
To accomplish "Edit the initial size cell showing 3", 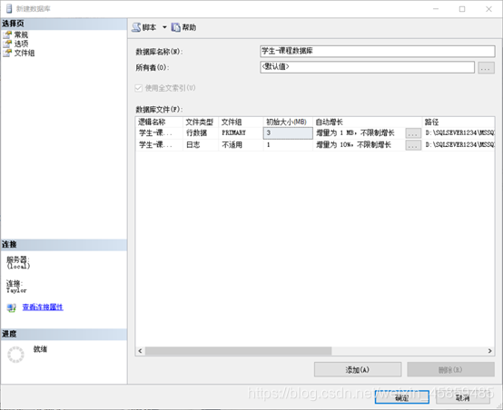I will pyautogui.click(x=288, y=133).
